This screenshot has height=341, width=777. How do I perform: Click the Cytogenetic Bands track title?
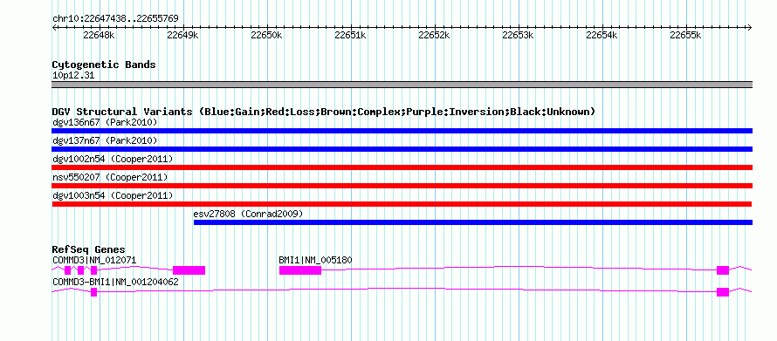coord(104,65)
